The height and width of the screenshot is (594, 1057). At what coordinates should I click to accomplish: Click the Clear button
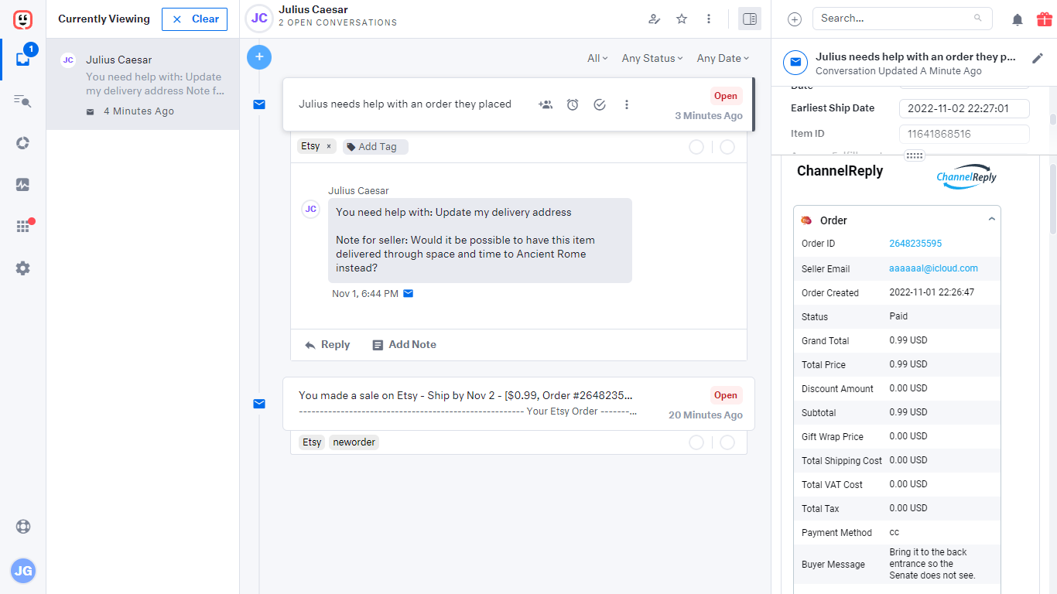194,19
